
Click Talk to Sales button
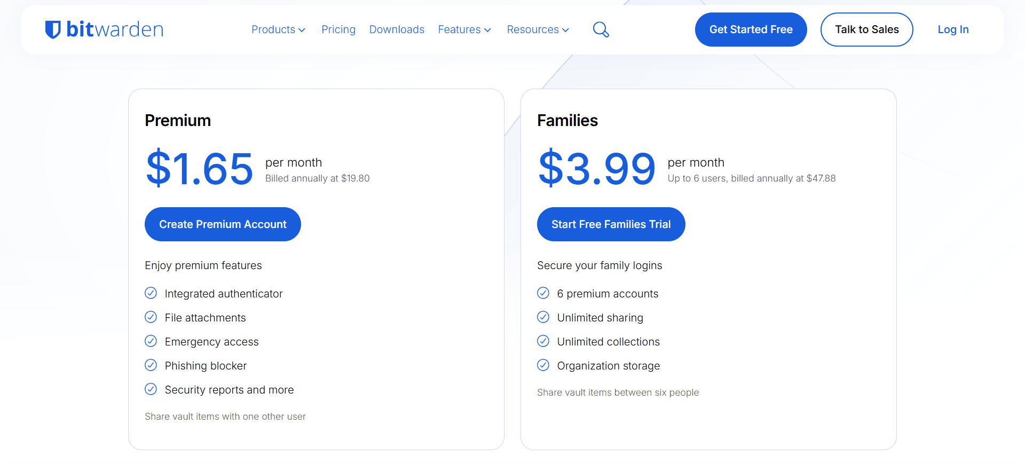click(x=866, y=29)
